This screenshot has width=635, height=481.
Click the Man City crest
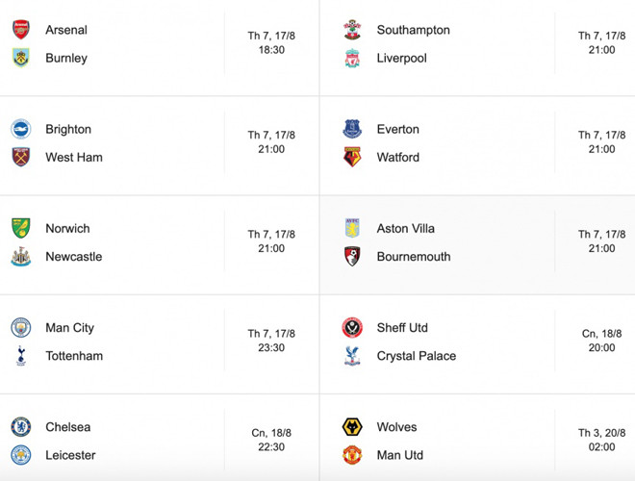(x=20, y=328)
